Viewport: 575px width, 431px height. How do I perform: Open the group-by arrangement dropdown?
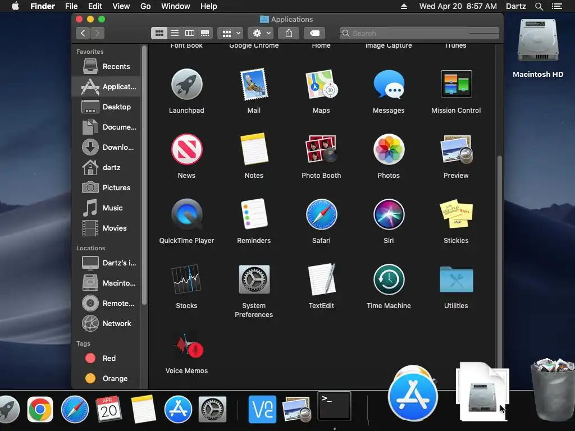231,33
